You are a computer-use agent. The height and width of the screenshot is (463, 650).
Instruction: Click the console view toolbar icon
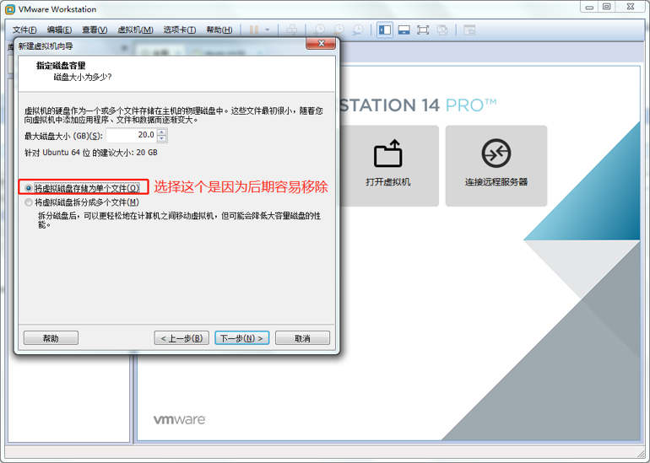pos(469,30)
